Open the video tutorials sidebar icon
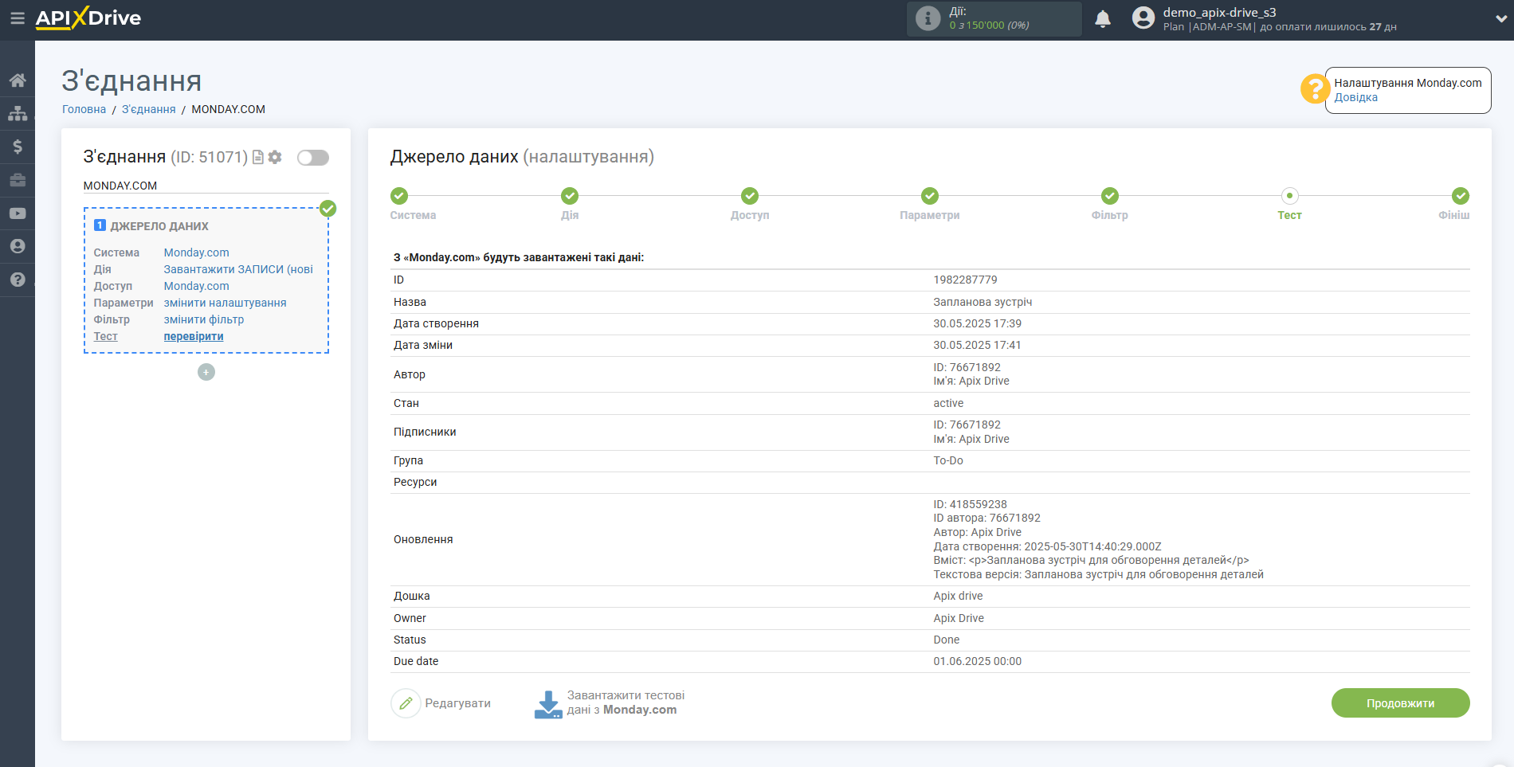The width and height of the screenshot is (1514, 767). click(18, 213)
